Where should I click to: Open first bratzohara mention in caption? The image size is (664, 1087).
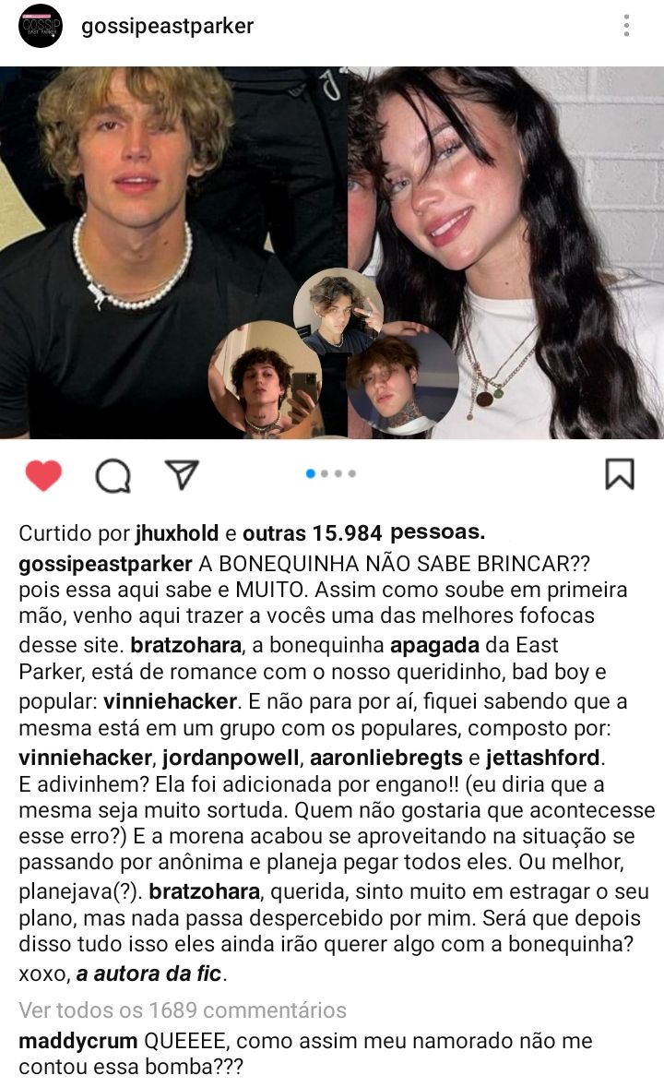[x=185, y=645]
